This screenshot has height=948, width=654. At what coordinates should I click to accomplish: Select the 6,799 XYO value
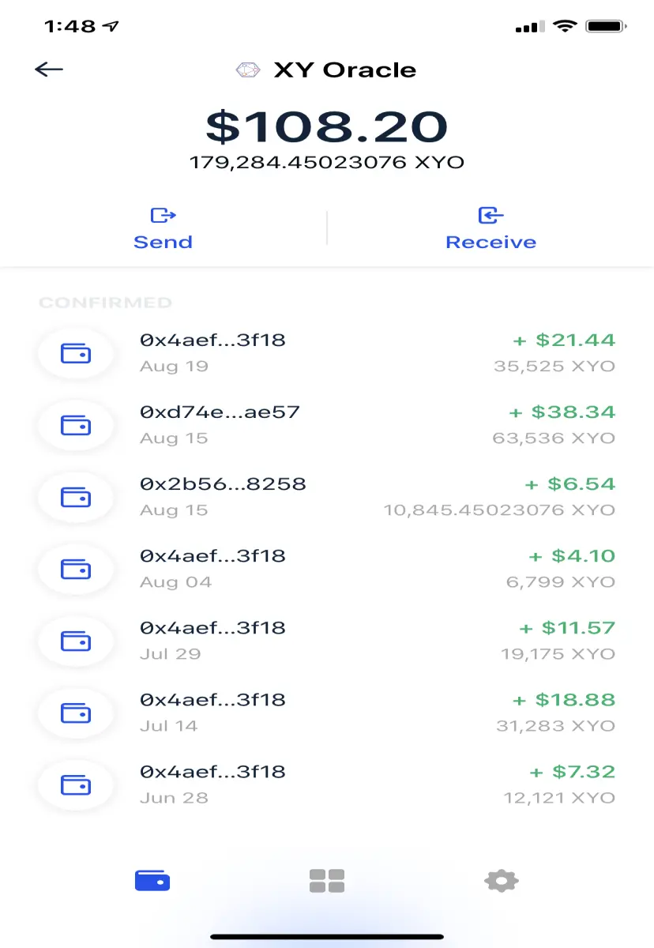561,582
